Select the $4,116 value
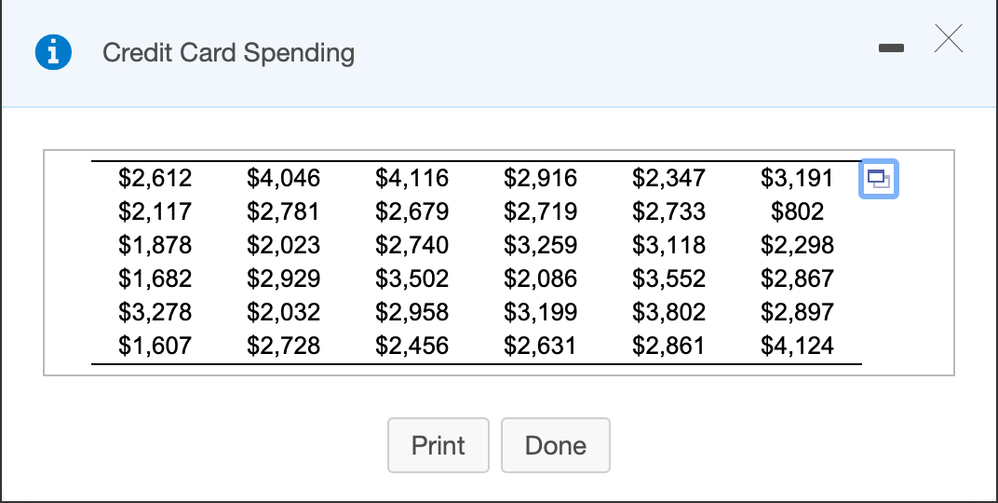The height and width of the screenshot is (503, 998). pyautogui.click(x=412, y=178)
